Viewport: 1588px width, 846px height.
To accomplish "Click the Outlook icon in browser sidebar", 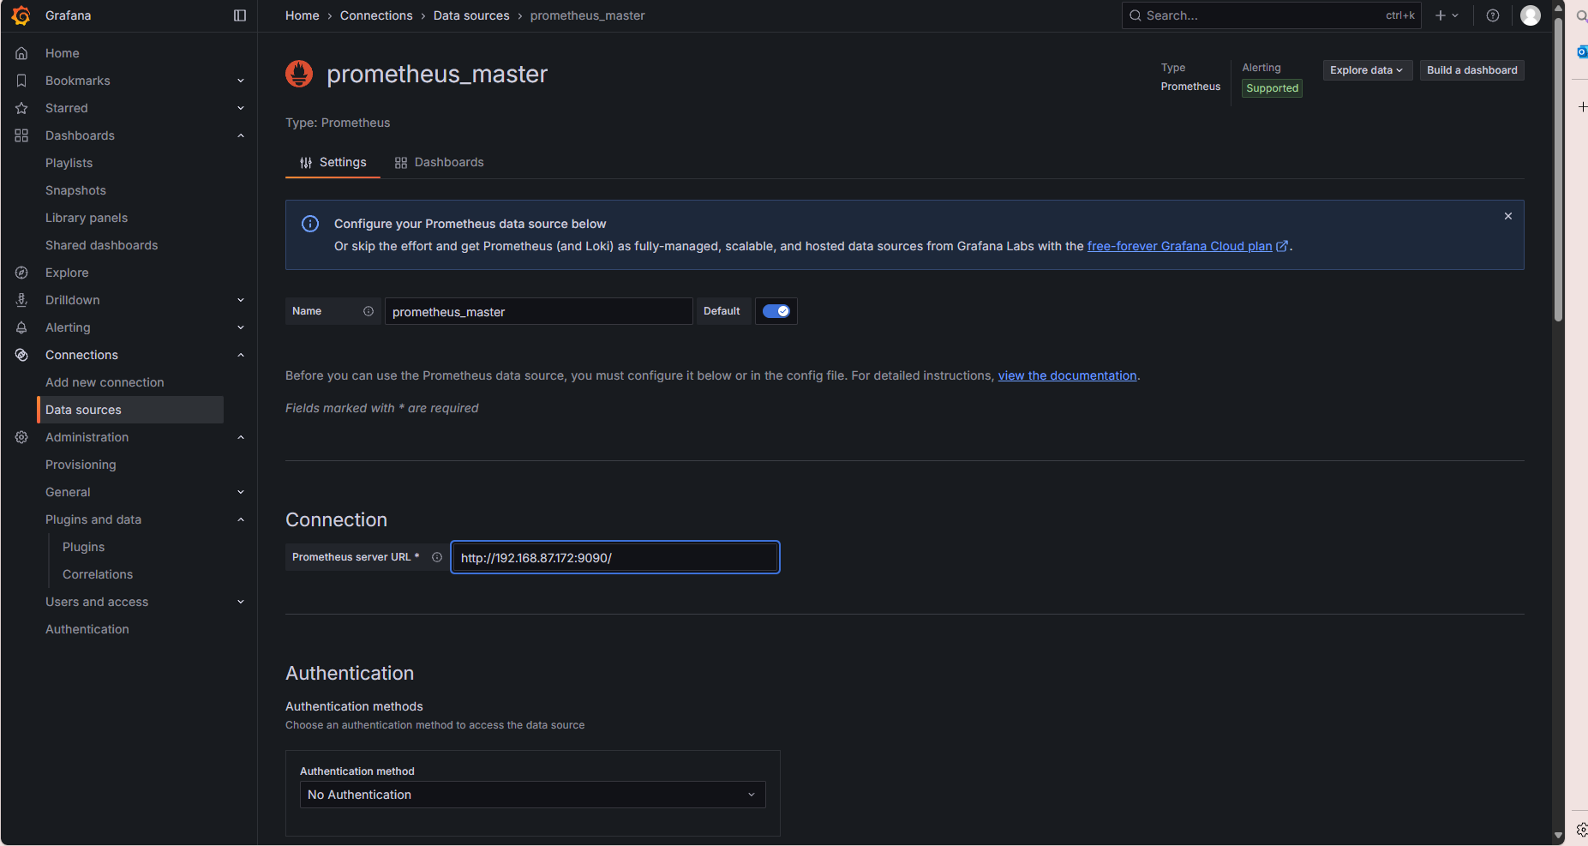I will tap(1582, 52).
